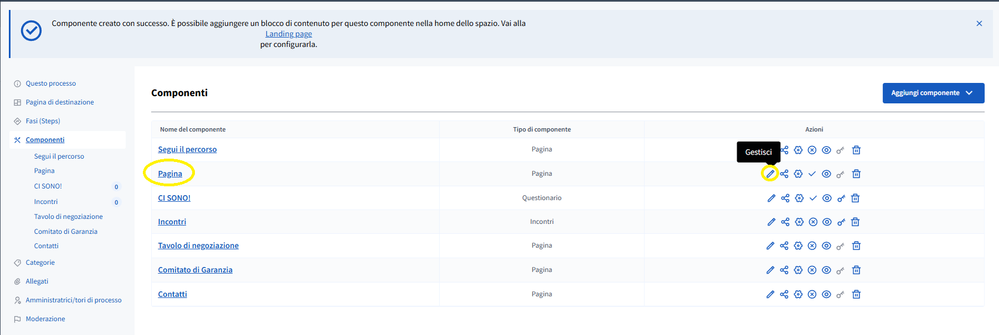999x335 pixels.
Task: Click the Questionario cell in CI SONO! row
Action: pyautogui.click(x=542, y=198)
